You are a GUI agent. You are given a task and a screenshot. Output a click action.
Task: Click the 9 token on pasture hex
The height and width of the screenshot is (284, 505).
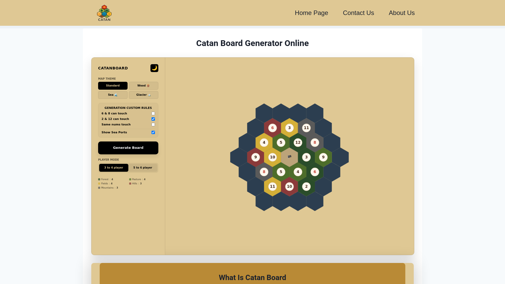click(x=323, y=157)
